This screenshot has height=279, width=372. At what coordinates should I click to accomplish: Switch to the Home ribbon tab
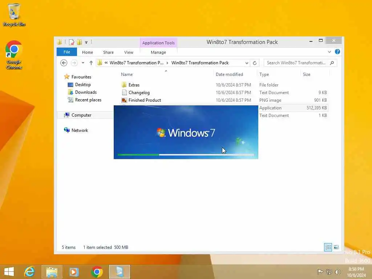point(88,52)
